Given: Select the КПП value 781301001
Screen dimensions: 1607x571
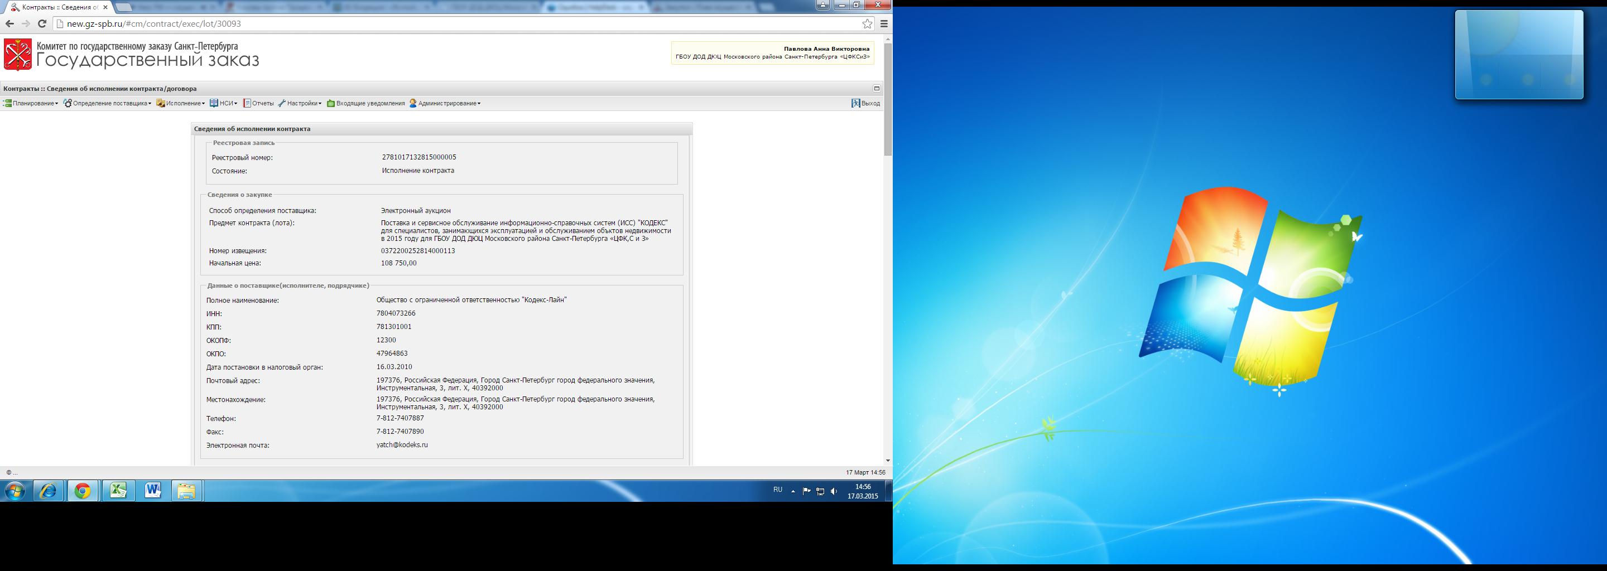Looking at the screenshot, I should coord(393,327).
